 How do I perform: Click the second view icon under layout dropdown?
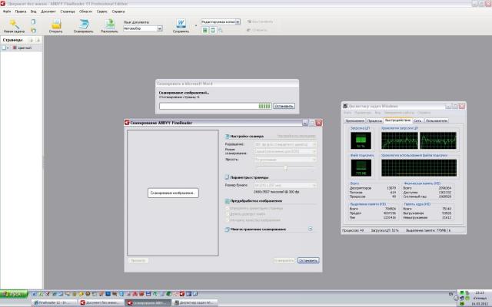(213, 30)
